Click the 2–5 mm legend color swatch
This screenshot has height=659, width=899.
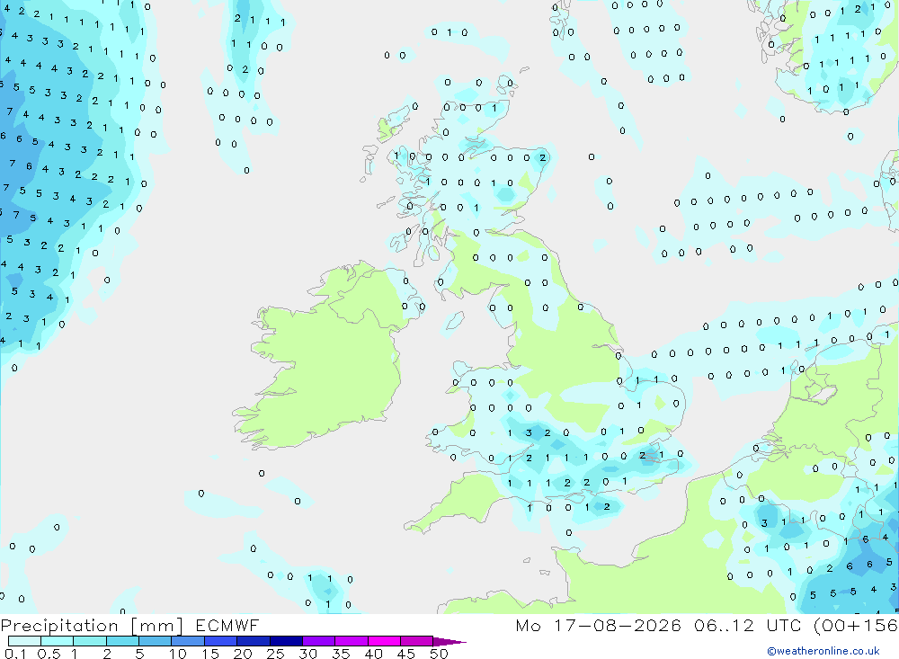point(122,641)
